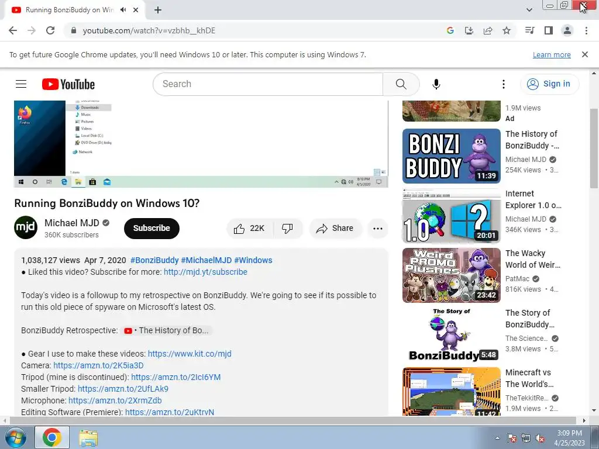The width and height of the screenshot is (599, 449).
Task: Install app icon in address bar
Action: pyautogui.click(x=469, y=30)
